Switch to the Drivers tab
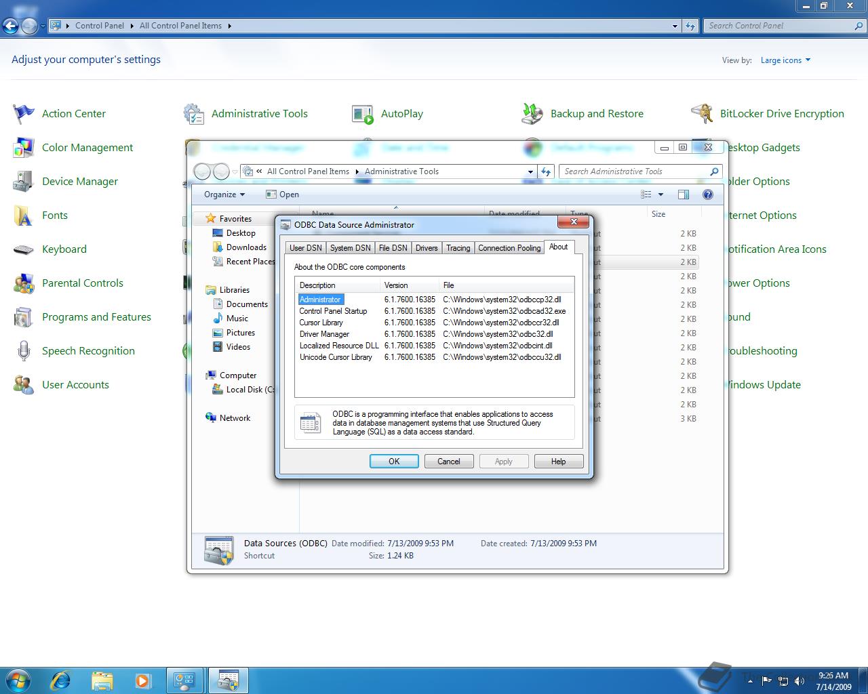The image size is (868, 694). [427, 248]
